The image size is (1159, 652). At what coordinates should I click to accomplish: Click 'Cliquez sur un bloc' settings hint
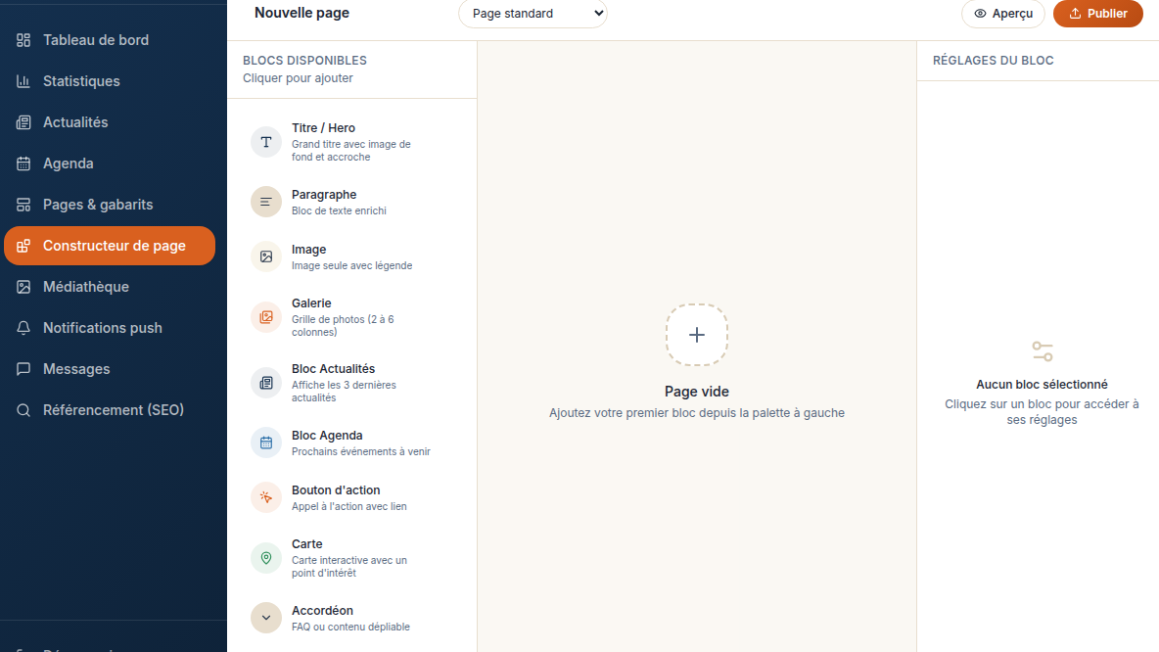(x=1042, y=412)
